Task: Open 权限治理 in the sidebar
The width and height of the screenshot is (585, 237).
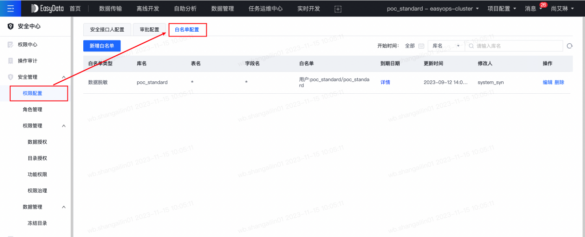Action: pos(37,191)
